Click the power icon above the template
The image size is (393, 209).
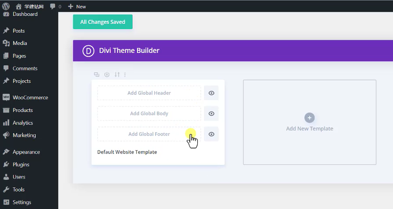point(107,75)
